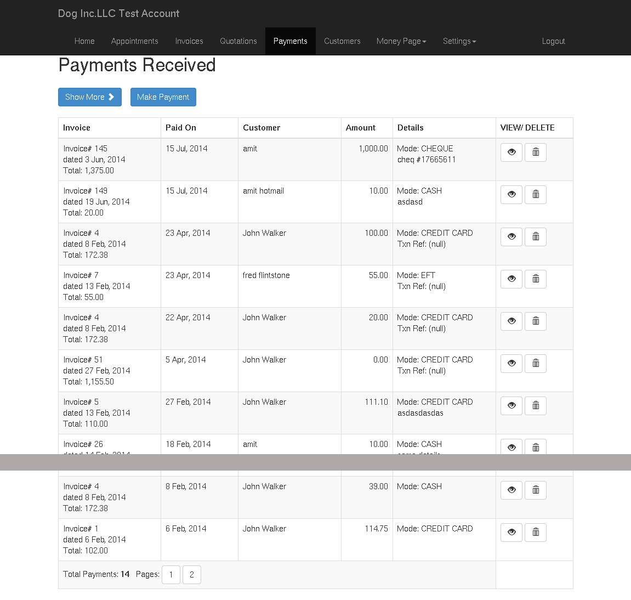Screen dimensions: 631x600
Task: View payment for Invoice# 26
Action: pyautogui.click(x=511, y=447)
